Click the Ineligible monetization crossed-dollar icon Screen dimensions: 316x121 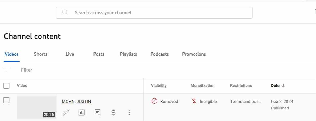point(194,101)
